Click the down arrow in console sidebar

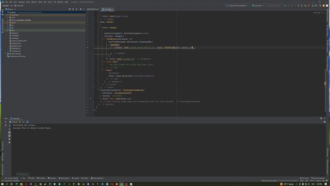pos(9,129)
